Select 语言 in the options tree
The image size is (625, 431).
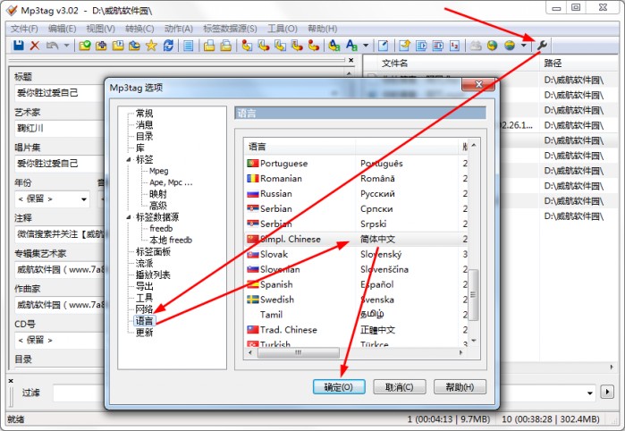pos(144,321)
